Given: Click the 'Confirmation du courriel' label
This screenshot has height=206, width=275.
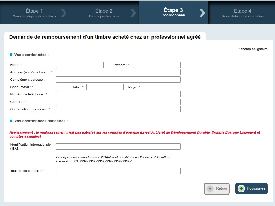Looking at the screenshot, I should 29,109.
